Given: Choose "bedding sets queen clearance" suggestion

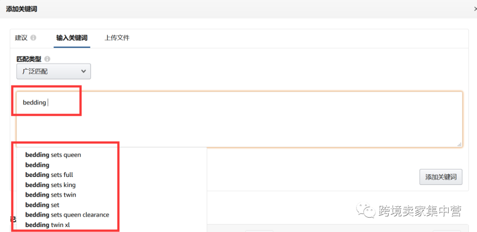Looking at the screenshot, I should point(67,215).
